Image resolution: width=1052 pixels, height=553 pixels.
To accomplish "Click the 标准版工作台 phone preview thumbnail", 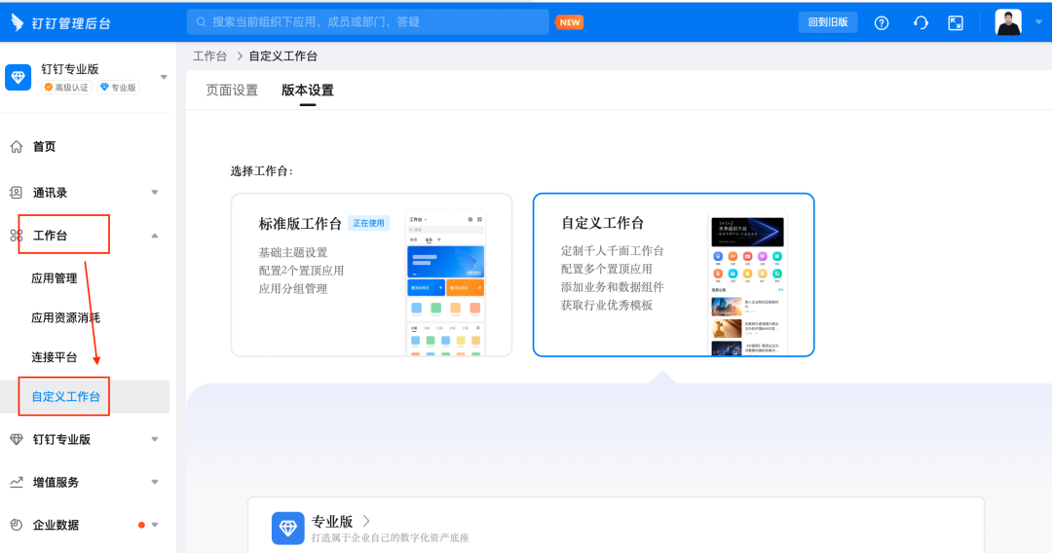I will click(445, 283).
